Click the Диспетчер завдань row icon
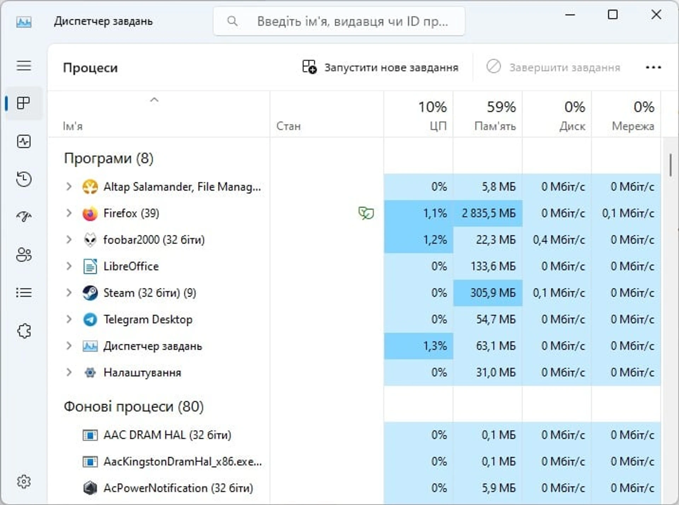The image size is (679, 505). click(90, 346)
